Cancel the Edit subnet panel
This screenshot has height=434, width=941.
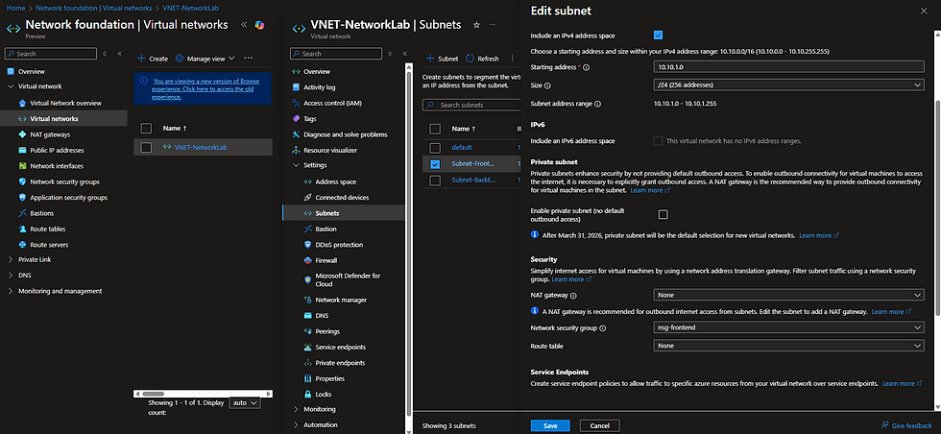599,425
